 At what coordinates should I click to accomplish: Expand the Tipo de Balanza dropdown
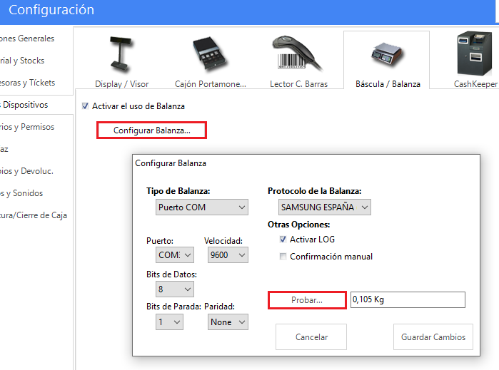[202, 207]
